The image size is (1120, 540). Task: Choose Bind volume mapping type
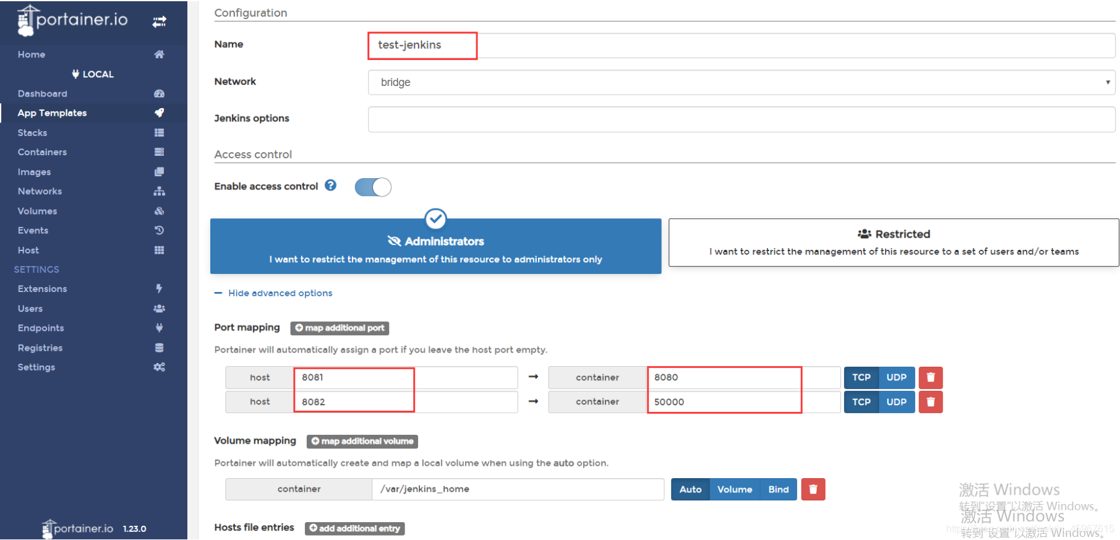[779, 489]
